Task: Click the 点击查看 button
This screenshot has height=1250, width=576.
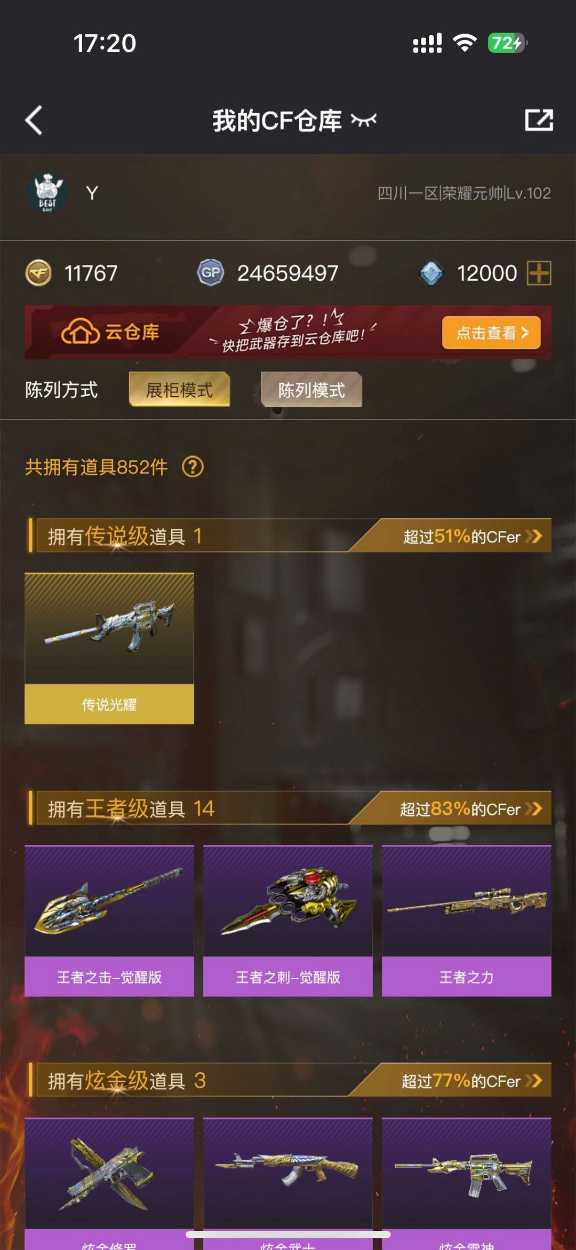Action: pos(491,333)
